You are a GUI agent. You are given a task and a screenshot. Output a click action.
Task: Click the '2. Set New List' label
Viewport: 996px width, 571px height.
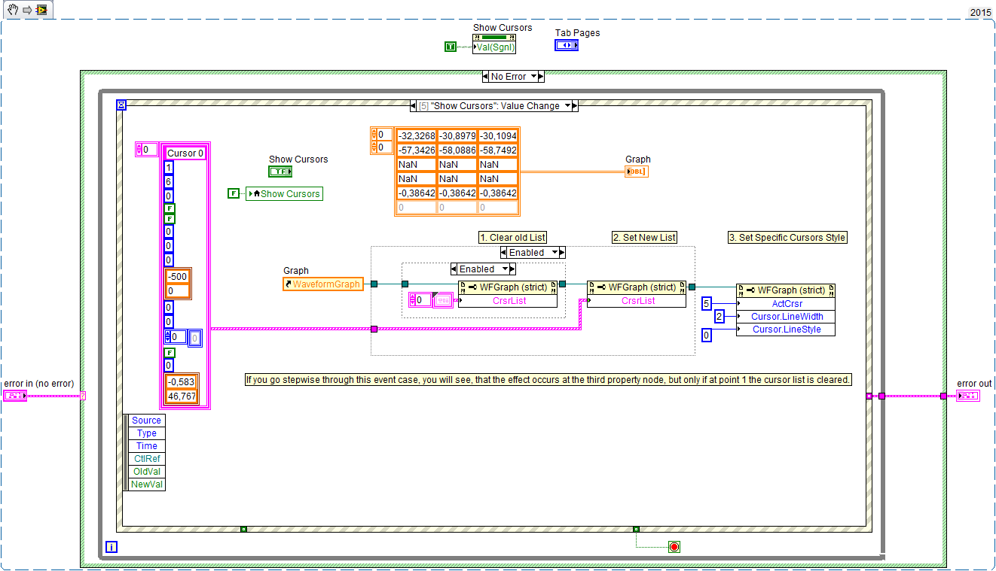pos(644,237)
